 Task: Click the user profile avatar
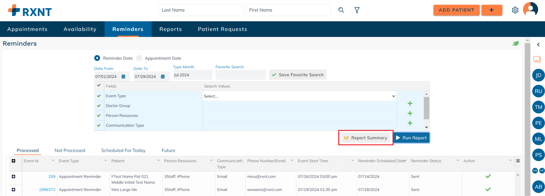point(530,9)
